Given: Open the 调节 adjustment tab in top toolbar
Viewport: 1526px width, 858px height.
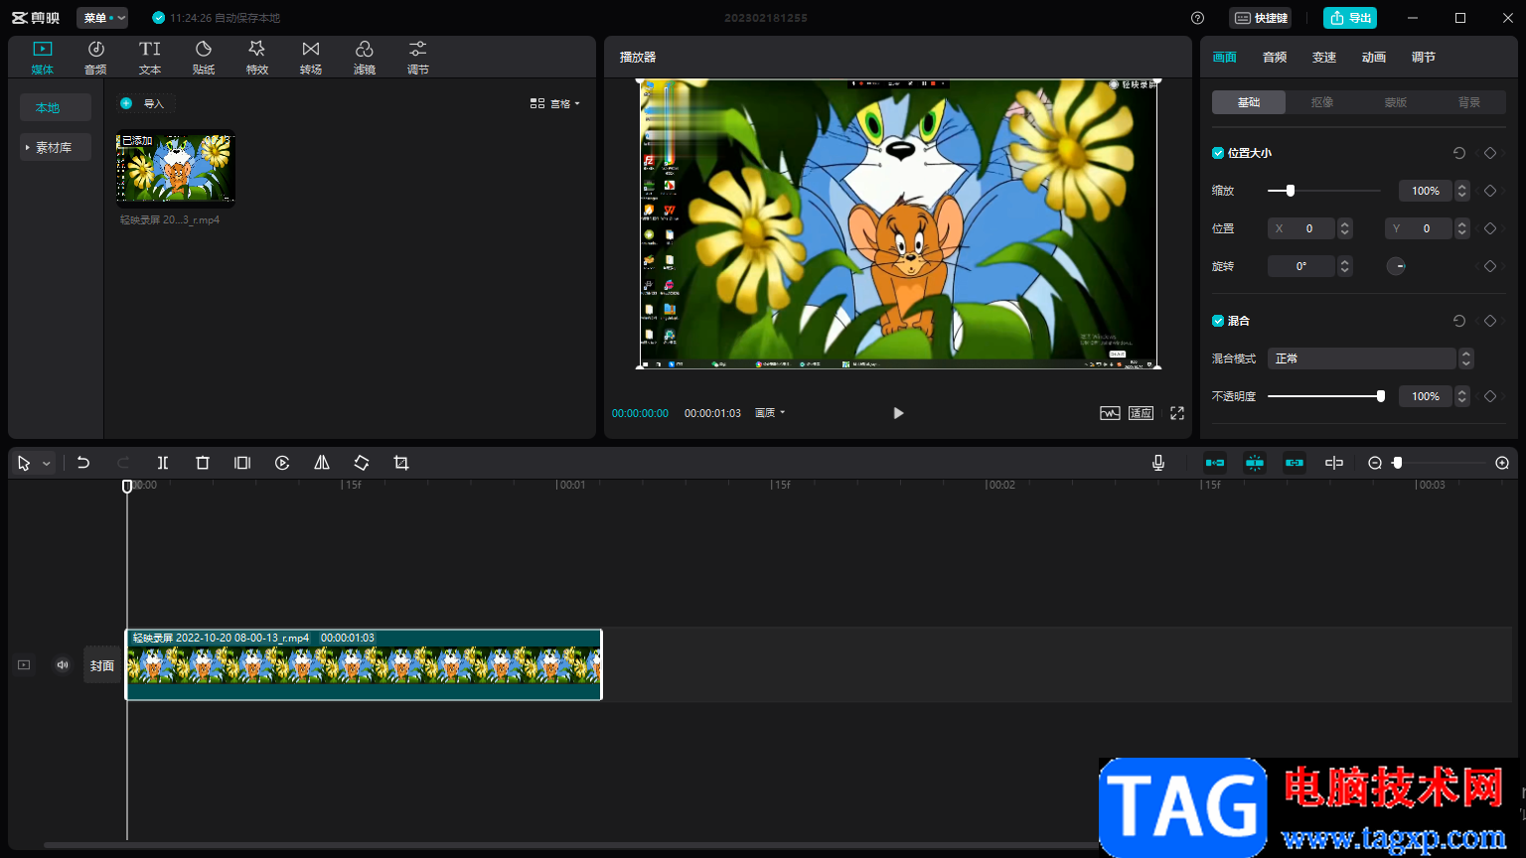Looking at the screenshot, I should tap(418, 58).
